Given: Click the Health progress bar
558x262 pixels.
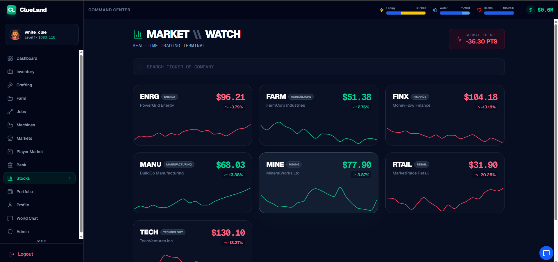Looking at the screenshot, I should tap(499, 13).
